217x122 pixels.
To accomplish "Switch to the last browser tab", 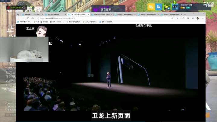I will pos(171,14).
